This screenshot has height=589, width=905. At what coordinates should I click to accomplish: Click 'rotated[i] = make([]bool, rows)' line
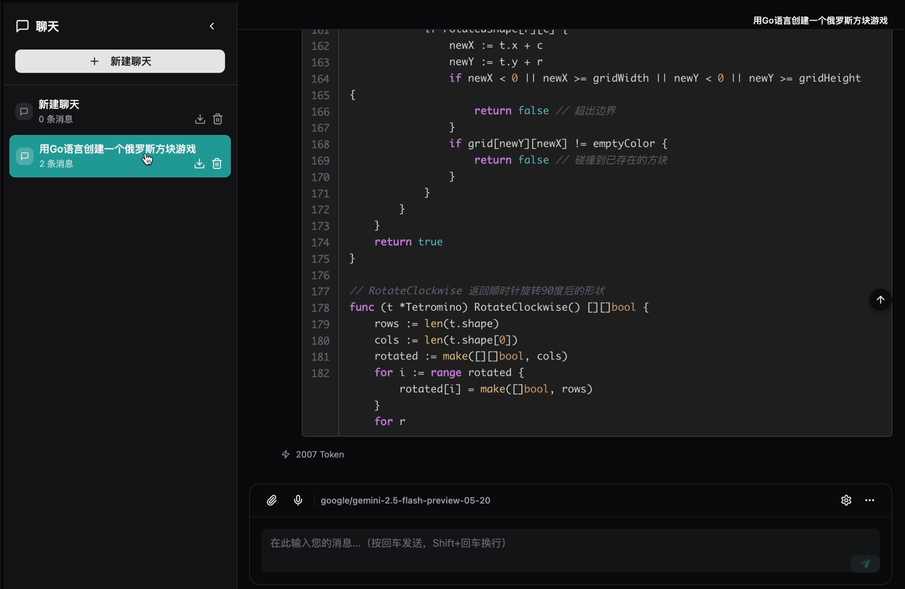pyautogui.click(x=496, y=389)
